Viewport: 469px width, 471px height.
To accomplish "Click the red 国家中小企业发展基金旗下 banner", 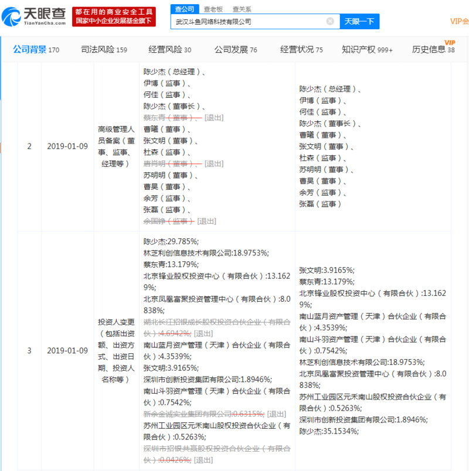I will point(114,21).
